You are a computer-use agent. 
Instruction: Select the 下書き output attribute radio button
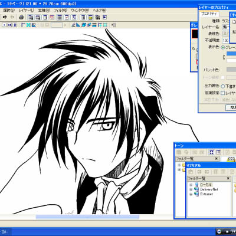(223, 86)
